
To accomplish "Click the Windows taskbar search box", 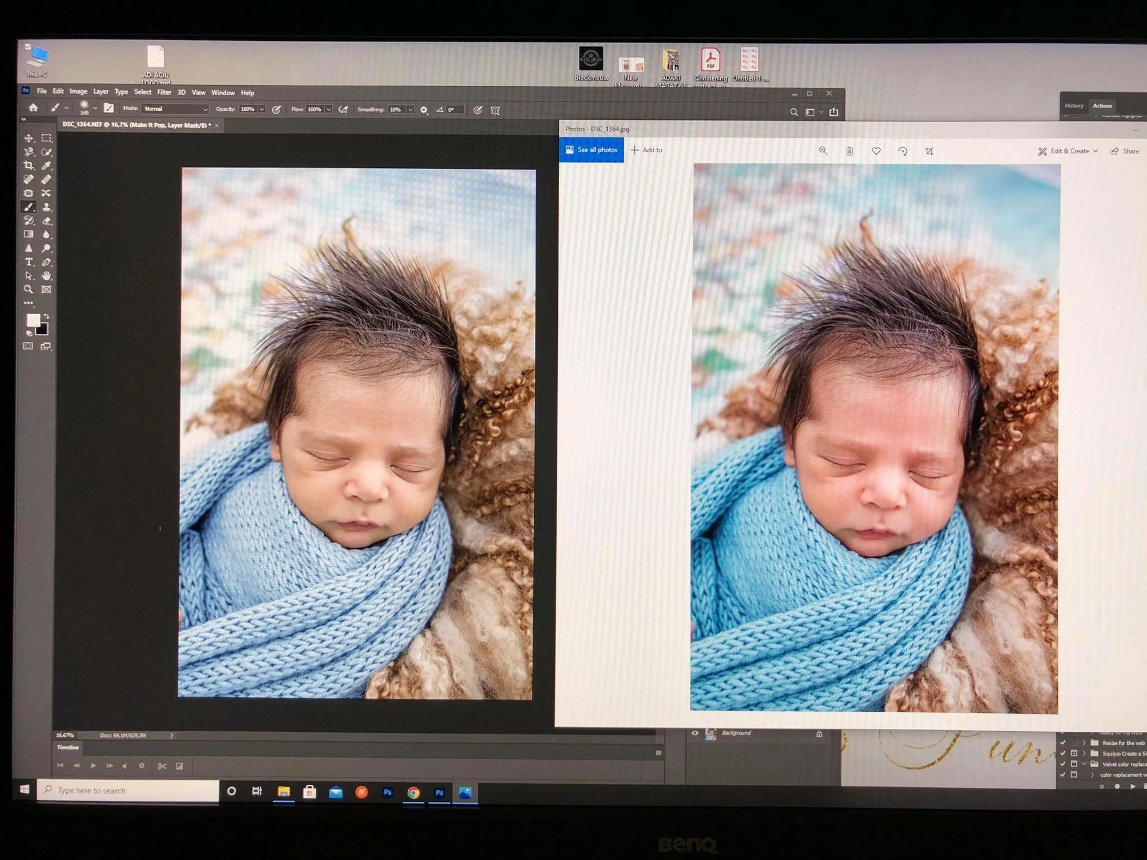I will pyautogui.click(x=129, y=791).
